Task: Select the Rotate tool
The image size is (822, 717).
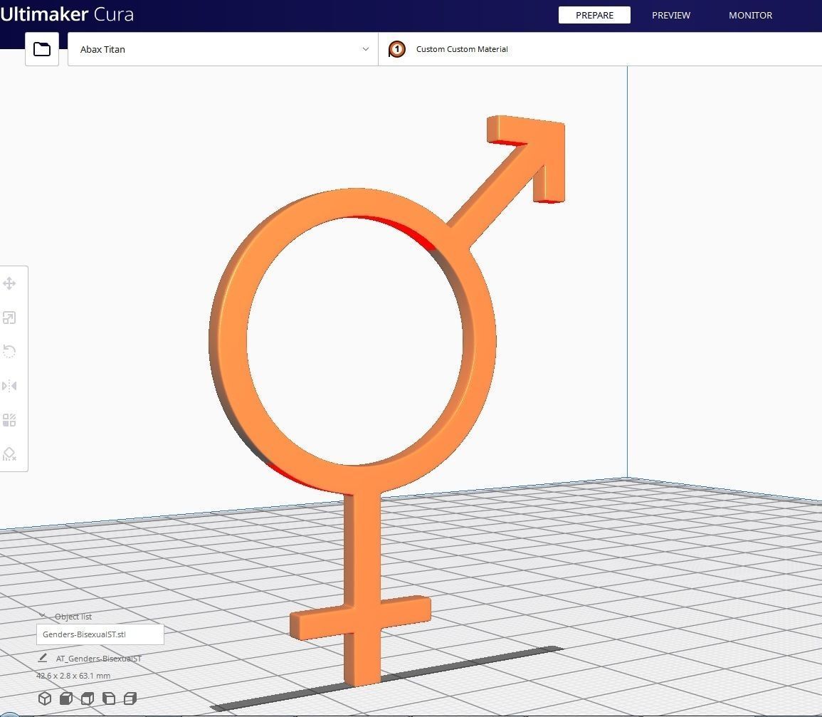Action: [x=9, y=352]
